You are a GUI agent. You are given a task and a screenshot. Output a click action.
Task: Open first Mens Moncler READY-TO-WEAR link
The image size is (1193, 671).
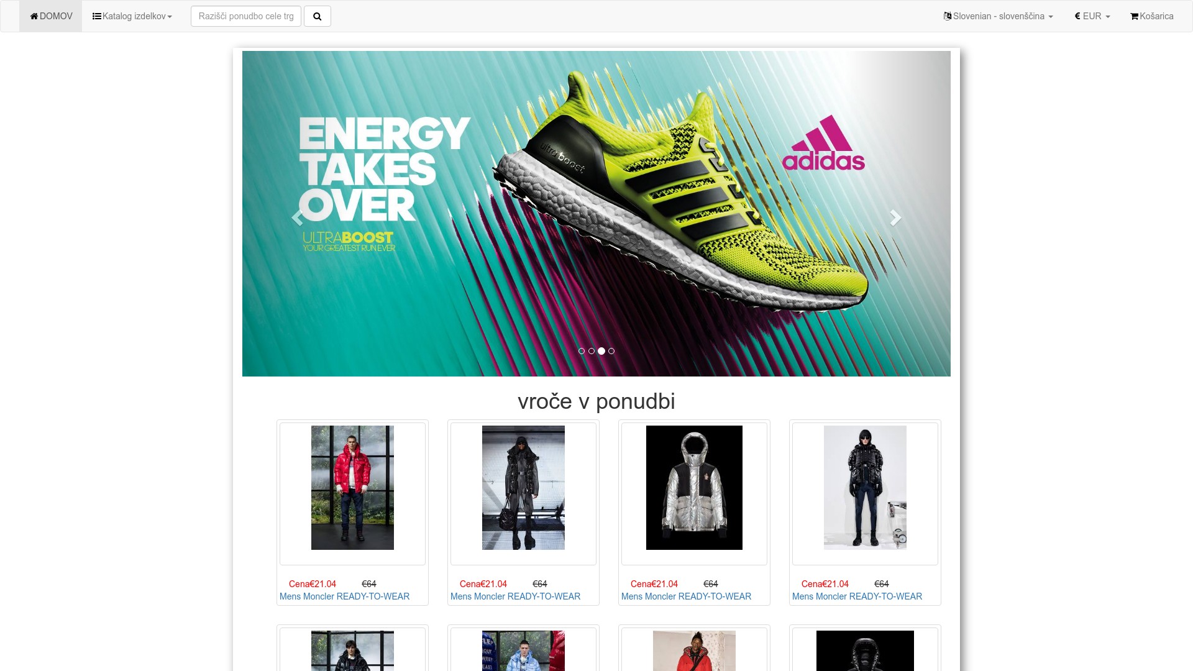coord(344,596)
